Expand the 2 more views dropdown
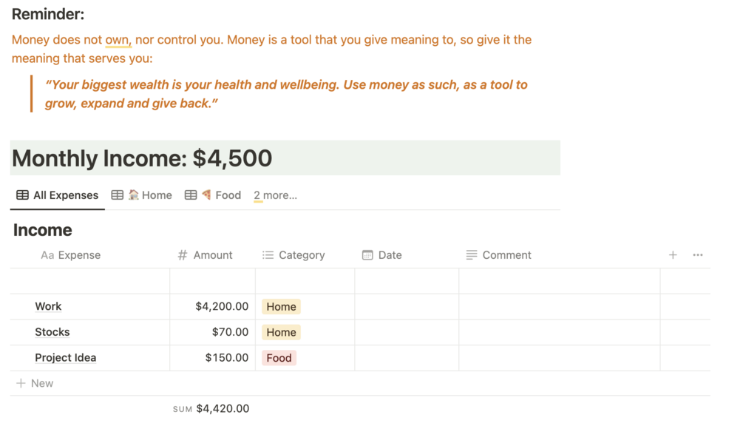 (275, 195)
